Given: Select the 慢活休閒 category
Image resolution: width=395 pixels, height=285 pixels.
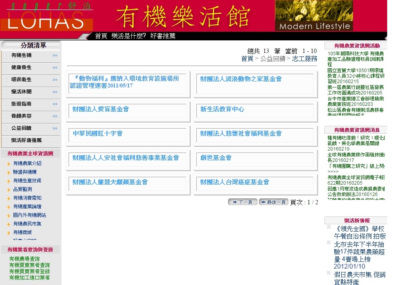Looking at the screenshot, I should (22, 92).
